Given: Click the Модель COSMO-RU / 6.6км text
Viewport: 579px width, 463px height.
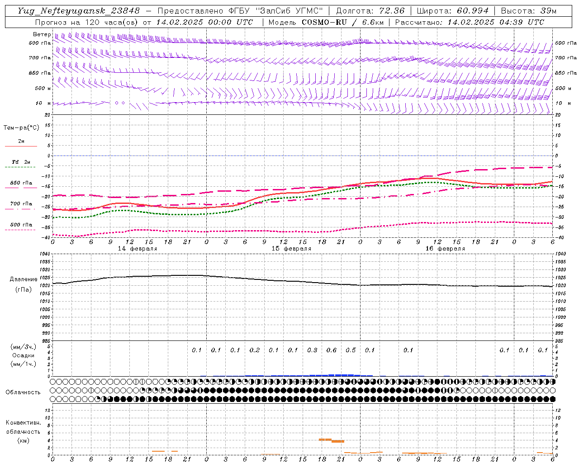Looking at the screenshot, I should point(326,22).
